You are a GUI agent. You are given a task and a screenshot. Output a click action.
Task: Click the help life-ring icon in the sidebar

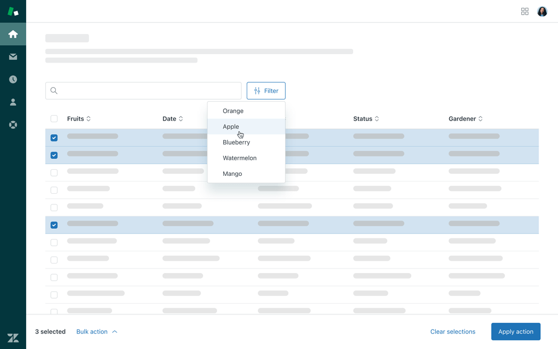[13, 125]
